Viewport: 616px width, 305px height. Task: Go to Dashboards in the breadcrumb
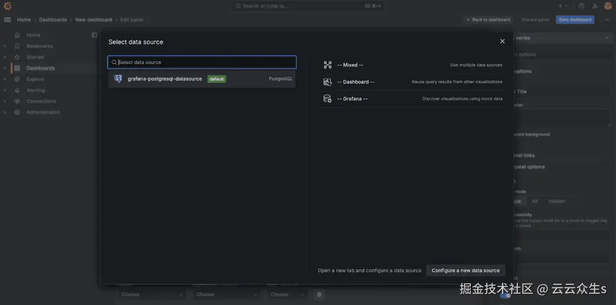(53, 20)
